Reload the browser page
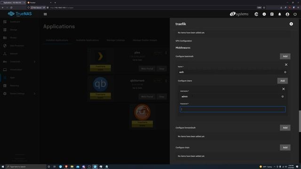Viewport: 301px width, 169px height. [x=11, y=8]
